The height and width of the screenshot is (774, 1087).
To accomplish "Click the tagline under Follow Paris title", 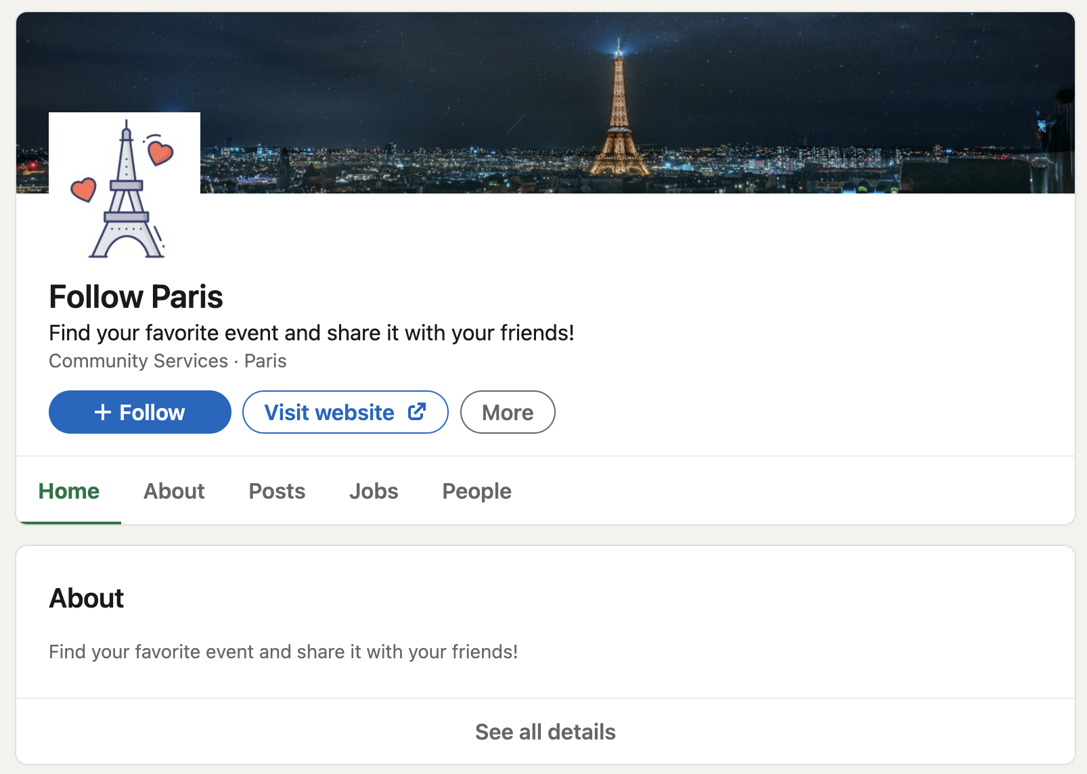I will [311, 333].
